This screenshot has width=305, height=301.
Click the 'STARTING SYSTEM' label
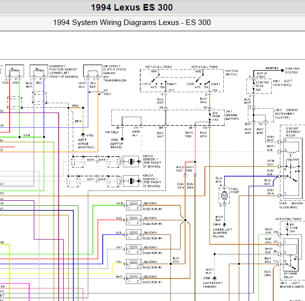pos(292,71)
